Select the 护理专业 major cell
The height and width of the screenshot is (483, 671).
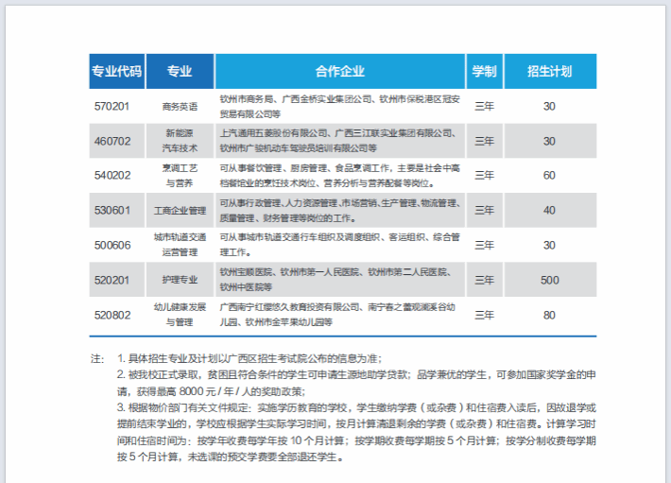click(180, 280)
